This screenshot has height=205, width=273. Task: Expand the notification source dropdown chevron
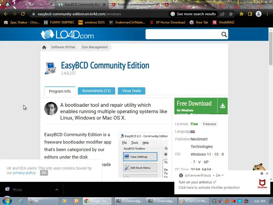pos(223,175)
